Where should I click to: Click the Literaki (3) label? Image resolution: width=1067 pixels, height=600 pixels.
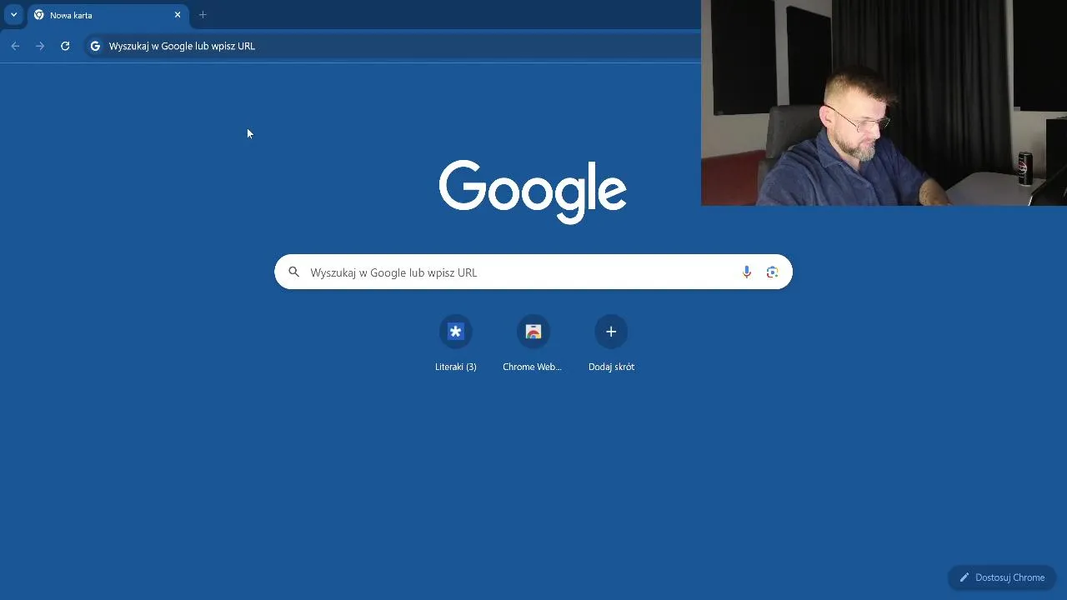[x=455, y=367]
